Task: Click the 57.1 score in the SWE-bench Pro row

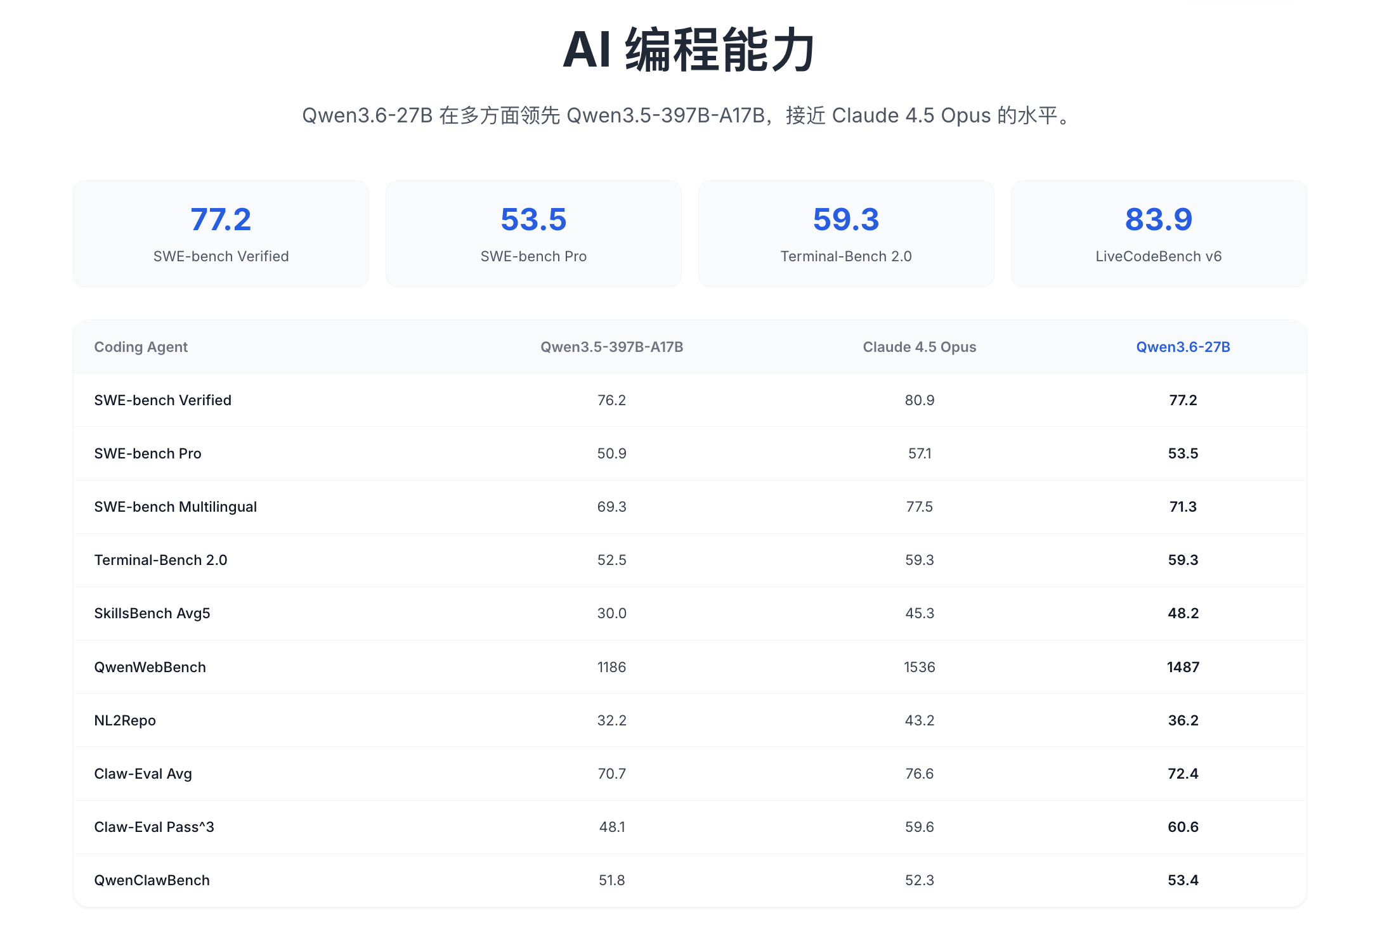Action: point(920,453)
